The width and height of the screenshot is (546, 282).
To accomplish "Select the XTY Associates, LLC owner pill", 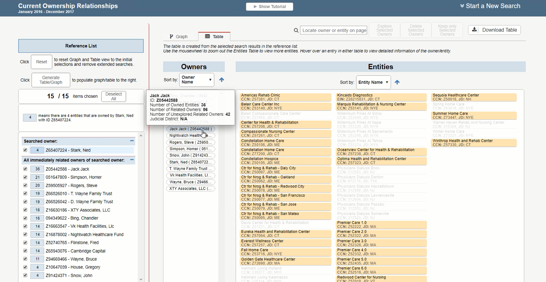I will pos(190,188).
